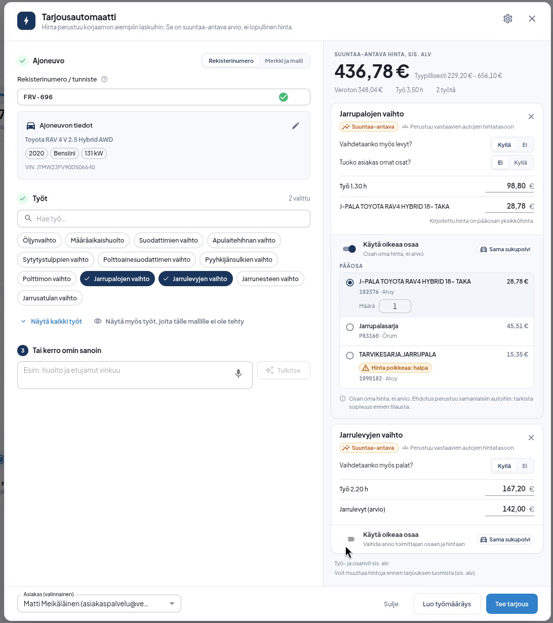
Task: Switch to Merkki ja malli input mode
Action: 284,61
